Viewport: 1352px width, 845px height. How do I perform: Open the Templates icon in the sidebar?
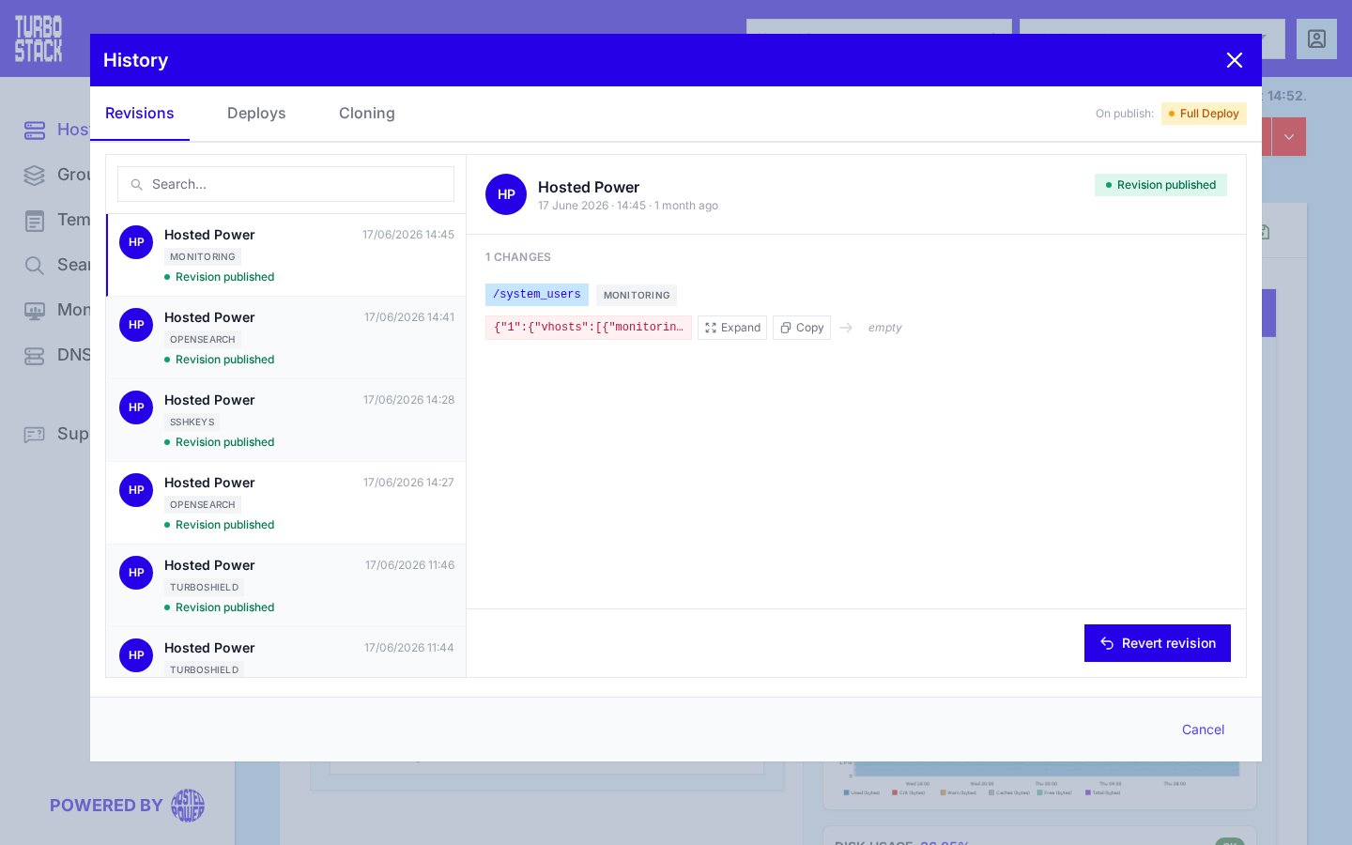coord(35,221)
